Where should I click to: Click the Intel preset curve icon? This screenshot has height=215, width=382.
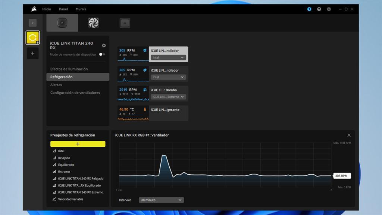54,151
